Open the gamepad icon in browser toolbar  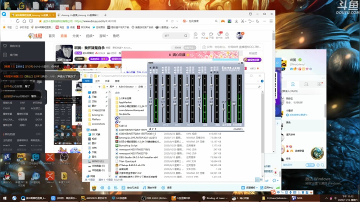pyautogui.click(x=222, y=21)
